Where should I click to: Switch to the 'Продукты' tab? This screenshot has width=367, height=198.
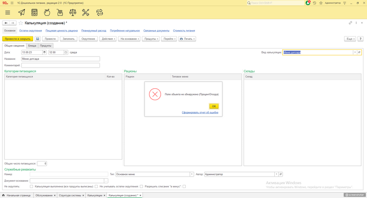tap(46, 46)
